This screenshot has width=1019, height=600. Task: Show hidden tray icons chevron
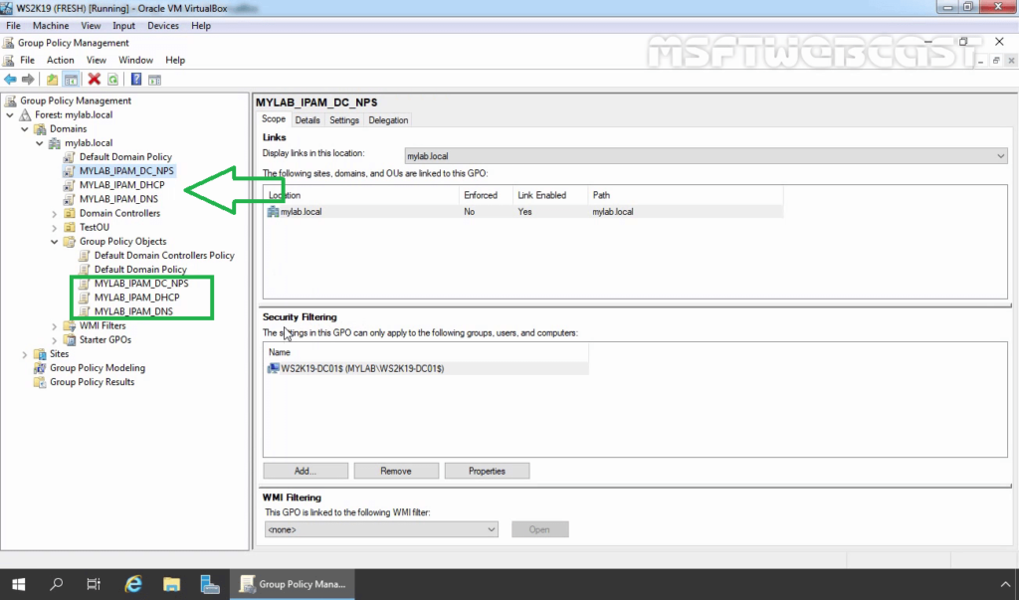pyautogui.click(x=1005, y=584)
